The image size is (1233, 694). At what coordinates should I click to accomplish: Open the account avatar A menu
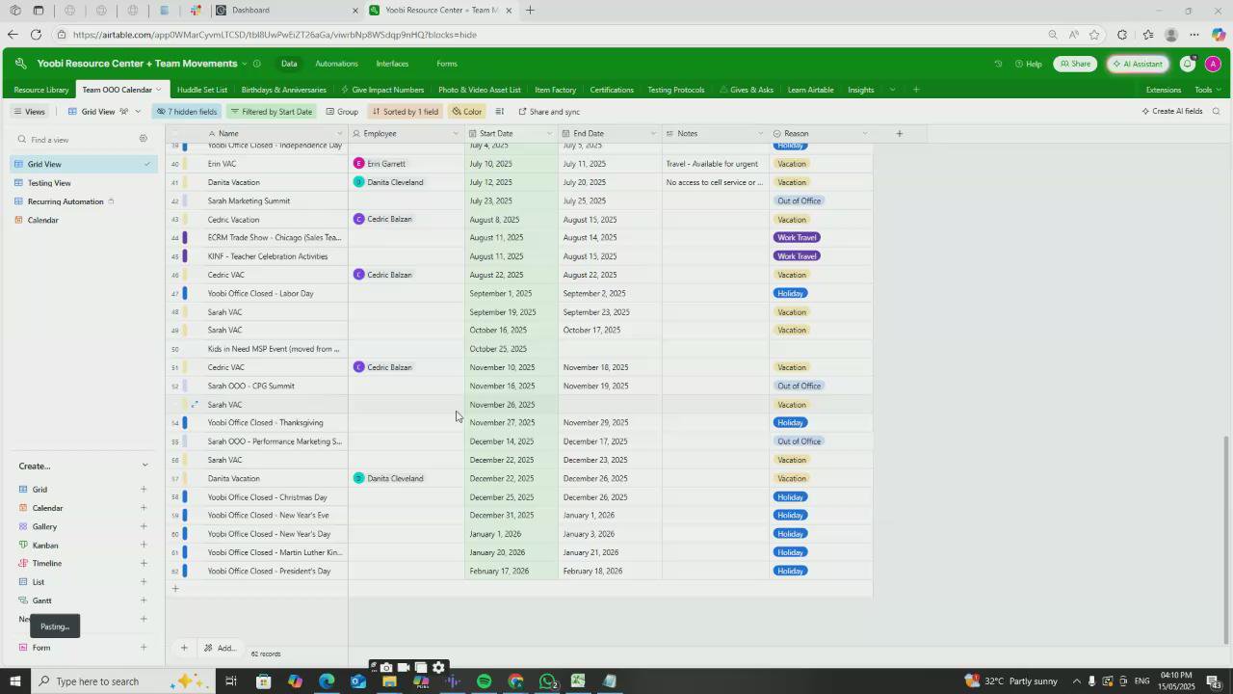[x=1213, y=64]
